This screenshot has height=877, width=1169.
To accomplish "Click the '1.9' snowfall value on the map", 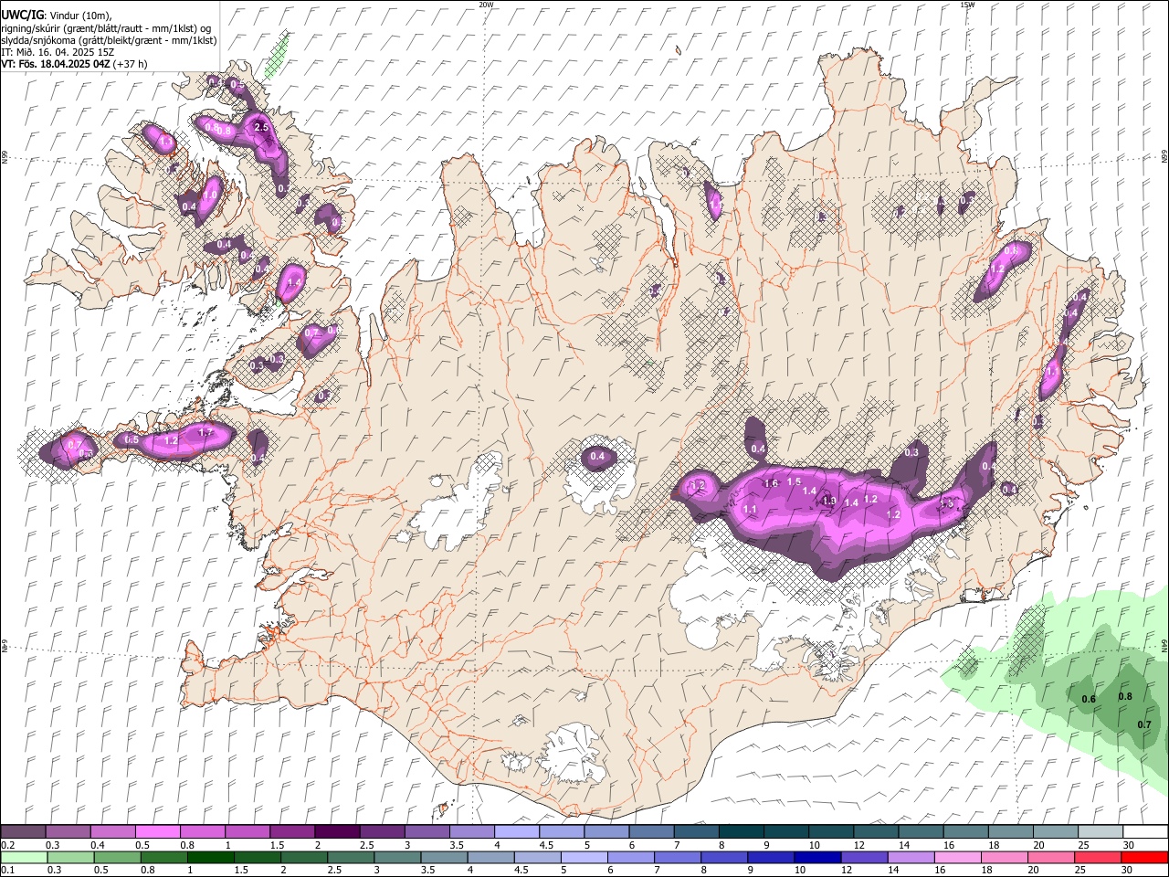I will tap(829, 501).
